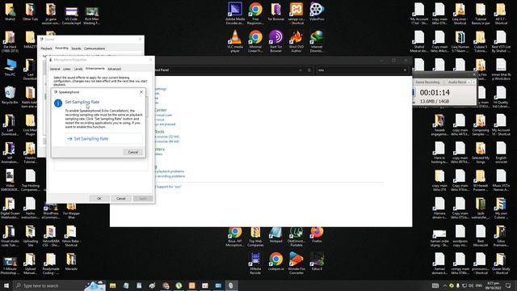This screenshot has width=517, height=291.
Task: Click the Set Sampling Rate command link
Action: (104, 138)
